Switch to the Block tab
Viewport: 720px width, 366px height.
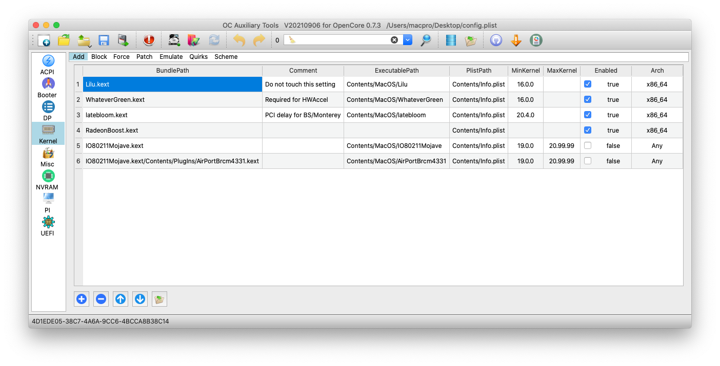tap(99, 57)
